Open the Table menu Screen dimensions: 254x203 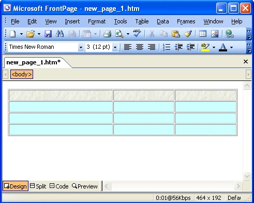point(142,21)
